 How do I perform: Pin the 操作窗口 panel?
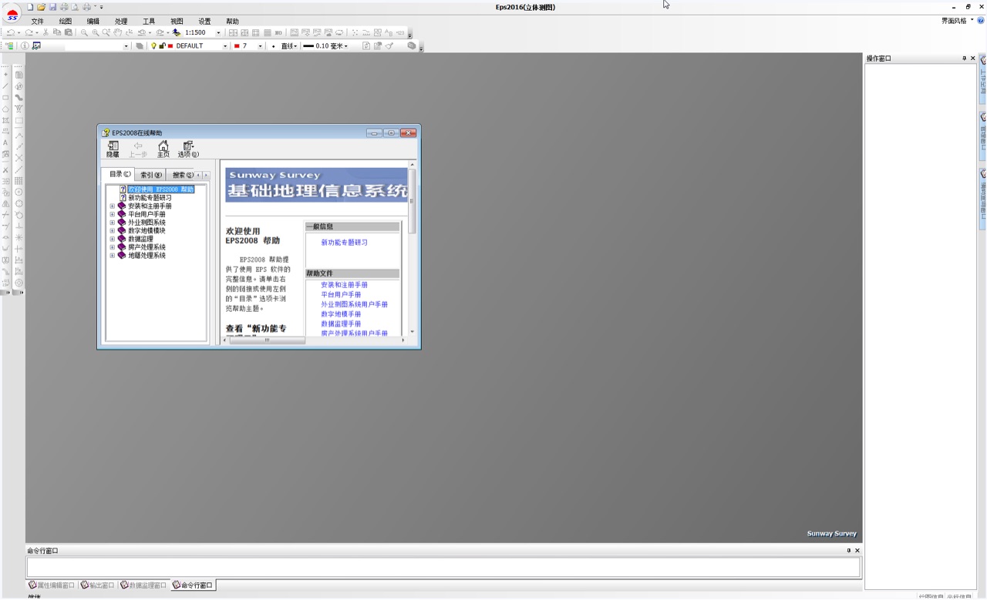tap(964, 59)
